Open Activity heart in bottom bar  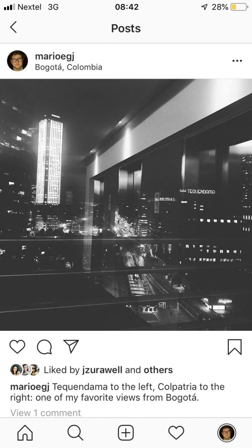pos(176,433)
